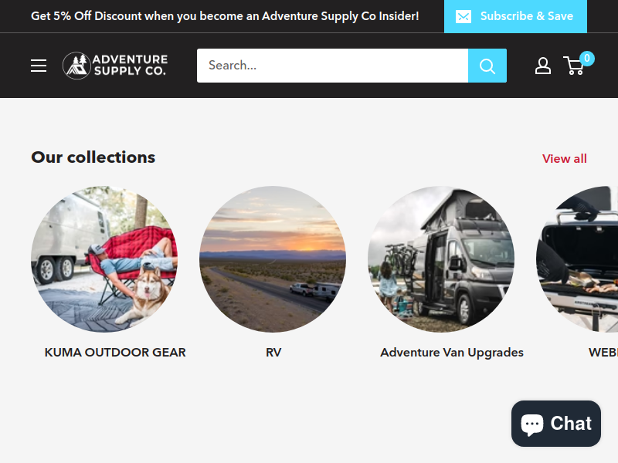Open the KUMA OUTDOOR GEAR collection image
The width and height of the screenshot is (618, 463).
(104, 259)
